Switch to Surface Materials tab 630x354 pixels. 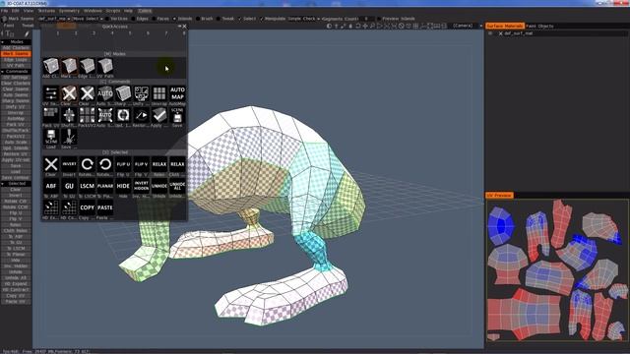tap(505, 26)
